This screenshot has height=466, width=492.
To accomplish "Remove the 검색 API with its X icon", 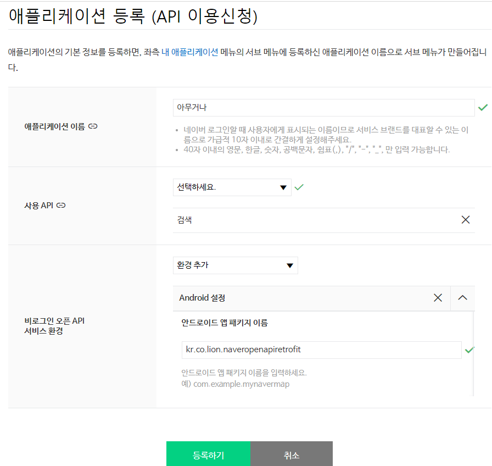I will (466, 220).
